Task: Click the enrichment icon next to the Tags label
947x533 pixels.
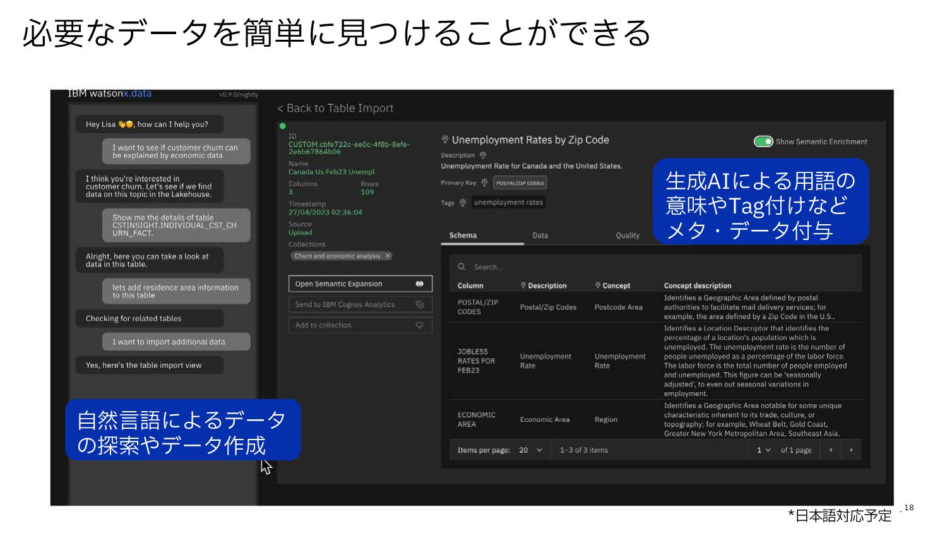Action: (463, 203)
